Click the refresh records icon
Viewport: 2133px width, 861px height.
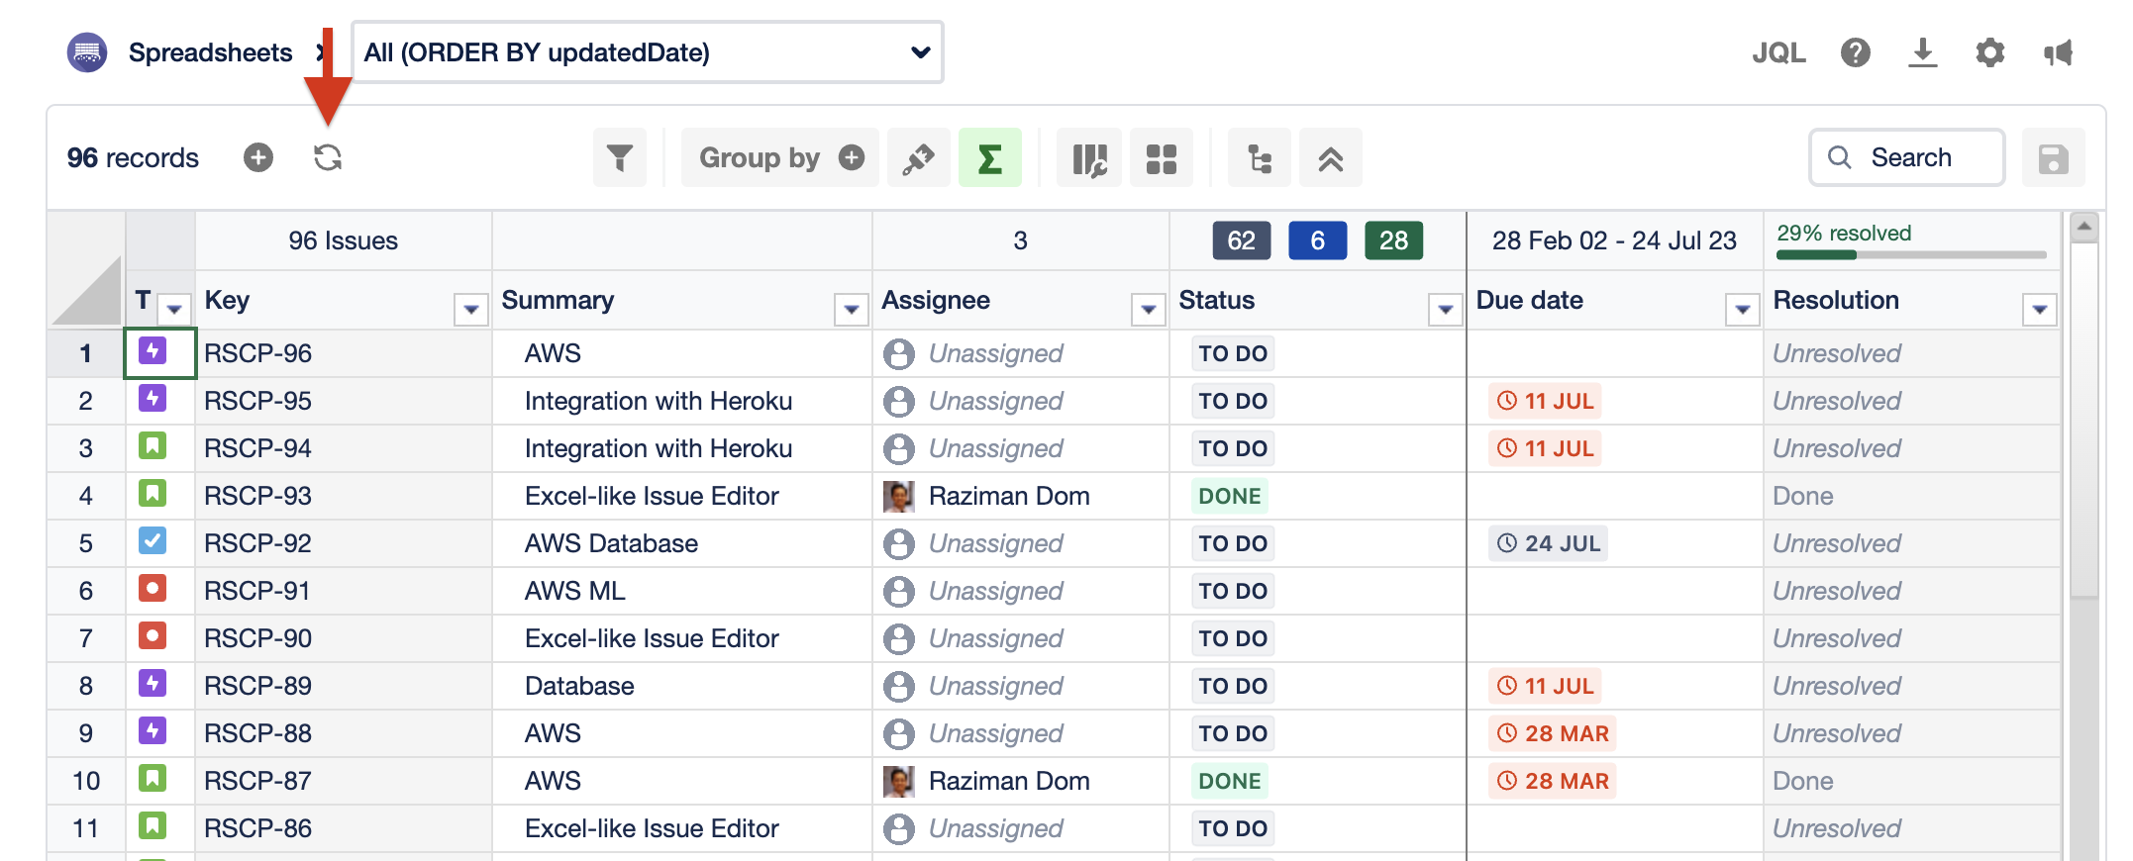tap(328, 157)
